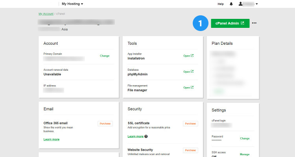This screenshot has height=157, width=295.
Task: Open the File manager
Action: (x=188, y=88)
